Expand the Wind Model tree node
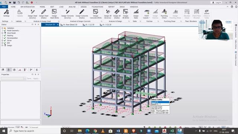Image resolution: width=238 pixels, height=134 pixels. click(x=2, y=33)
